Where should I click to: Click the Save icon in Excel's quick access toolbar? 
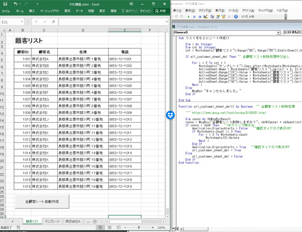point(6,4)
